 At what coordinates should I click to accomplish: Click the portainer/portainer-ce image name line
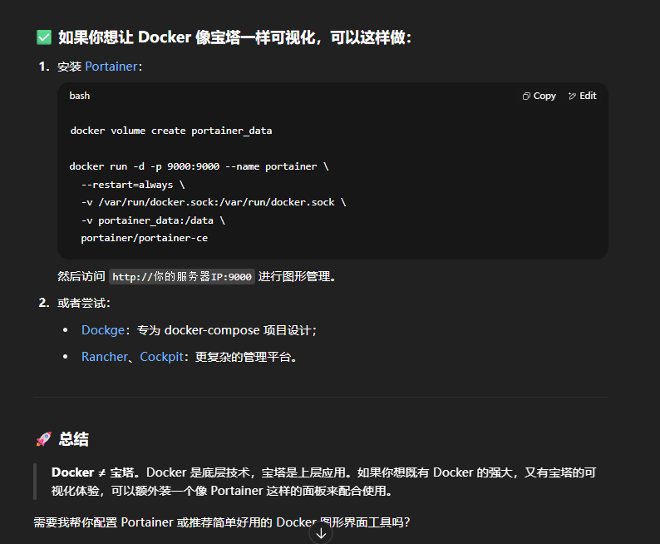[144, 238]
